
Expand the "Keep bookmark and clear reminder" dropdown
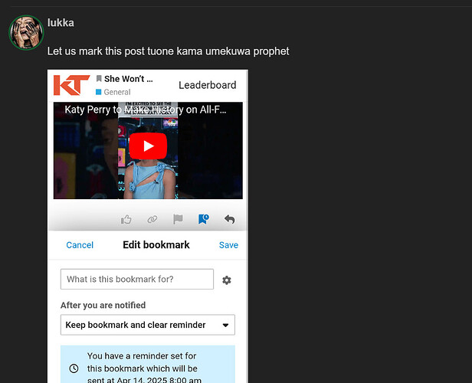pos(148,325)
